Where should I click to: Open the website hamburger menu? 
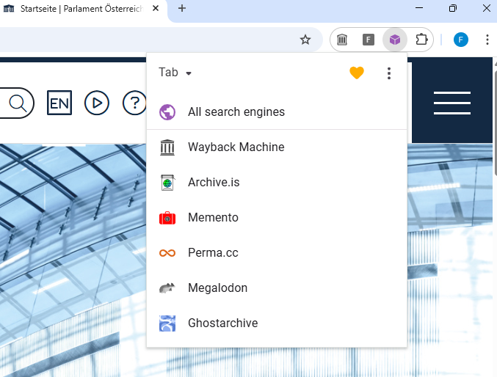[451, 103]
